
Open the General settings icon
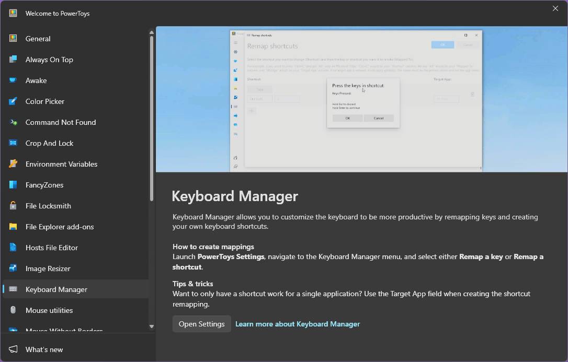(x=16, y=38)
